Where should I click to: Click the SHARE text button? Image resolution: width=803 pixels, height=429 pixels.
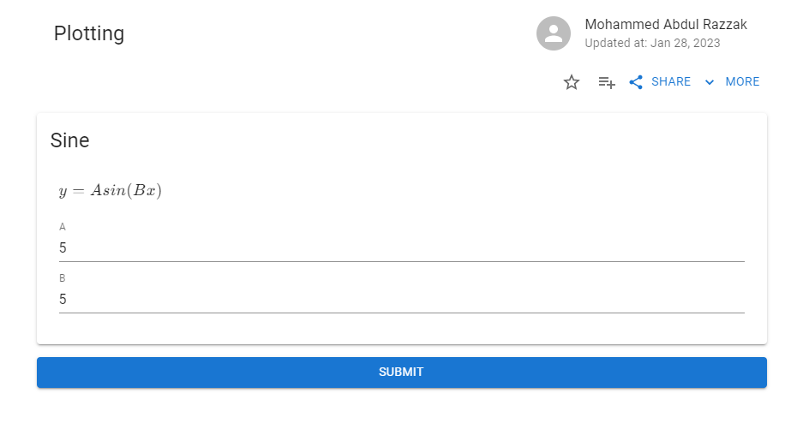click(671, 82)
